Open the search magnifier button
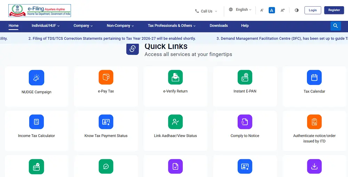 335,26
